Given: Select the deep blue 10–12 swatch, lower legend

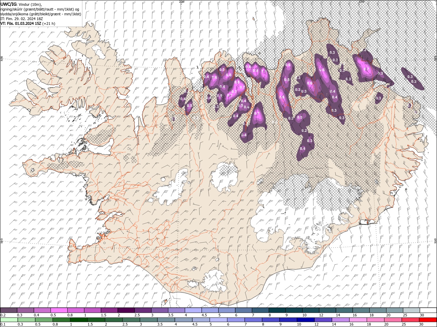Looking at the screenshot, I should click(306, 320).
